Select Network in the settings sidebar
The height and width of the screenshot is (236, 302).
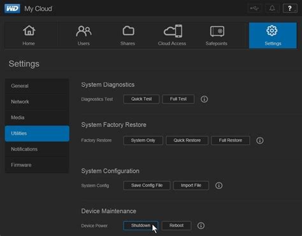tap(37, 101)
